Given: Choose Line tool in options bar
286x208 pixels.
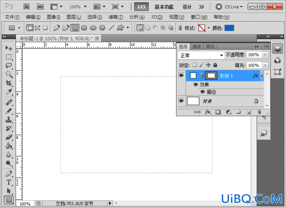Looking at the screenshot, I should [111, 28].
